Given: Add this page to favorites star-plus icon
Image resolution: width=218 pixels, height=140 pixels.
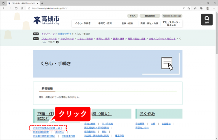Looking at the screenshot, I should coord(189,8).
